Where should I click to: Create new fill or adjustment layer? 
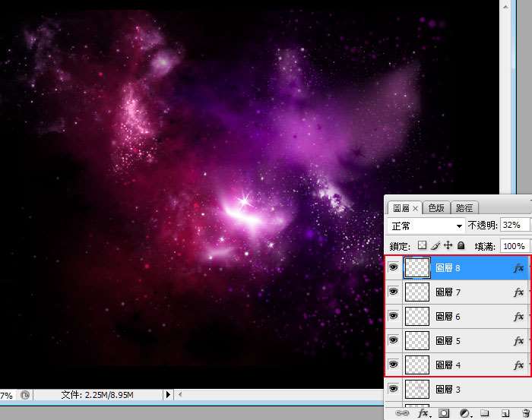pos(464,413)
